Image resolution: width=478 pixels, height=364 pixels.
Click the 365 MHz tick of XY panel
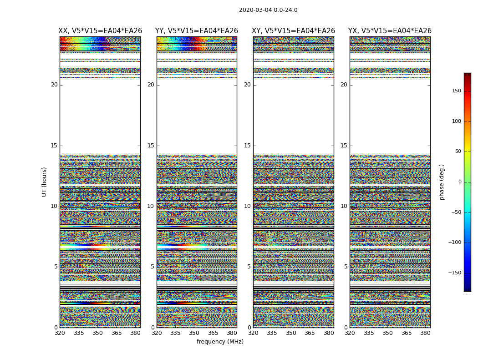point(310,333)
